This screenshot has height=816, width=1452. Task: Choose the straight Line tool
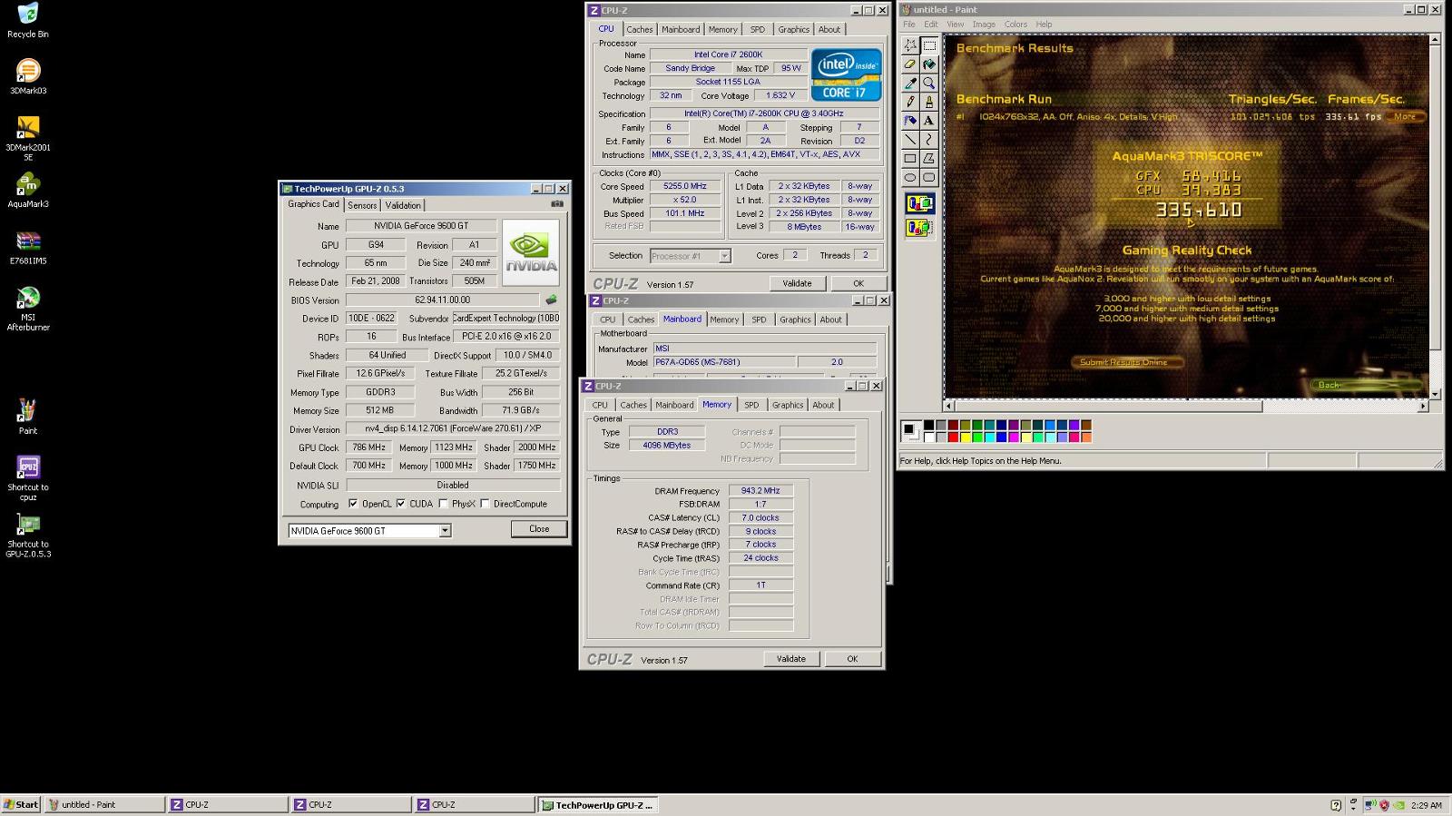910,140
